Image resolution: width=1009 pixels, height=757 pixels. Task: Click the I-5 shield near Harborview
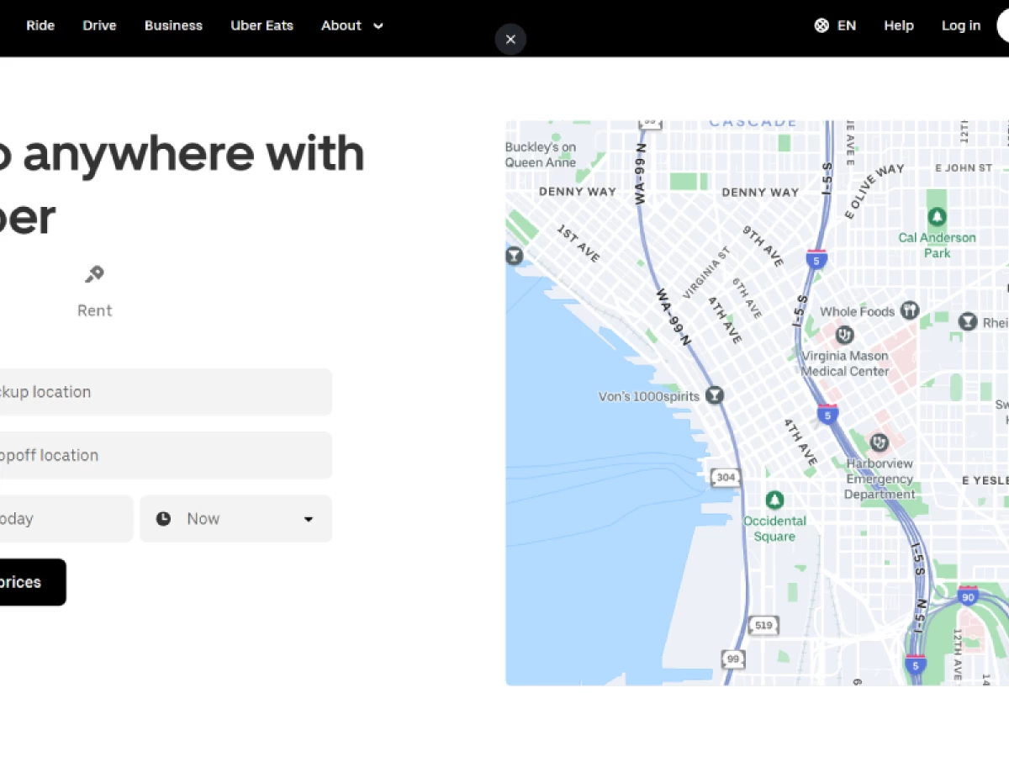[828, 415]
